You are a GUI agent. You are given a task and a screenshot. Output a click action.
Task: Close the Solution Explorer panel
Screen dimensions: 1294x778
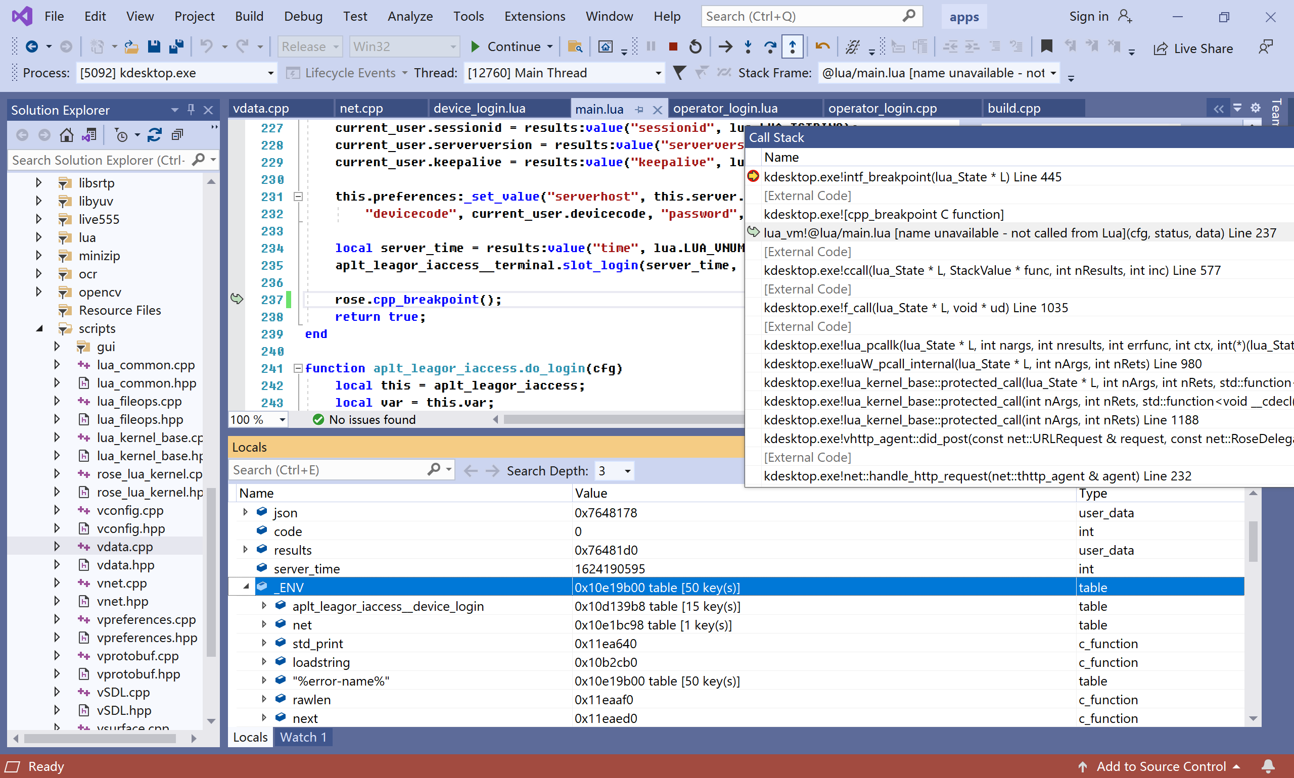[208, 110]
